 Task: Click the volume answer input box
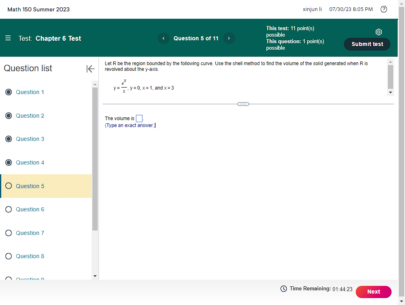[139, 118]
